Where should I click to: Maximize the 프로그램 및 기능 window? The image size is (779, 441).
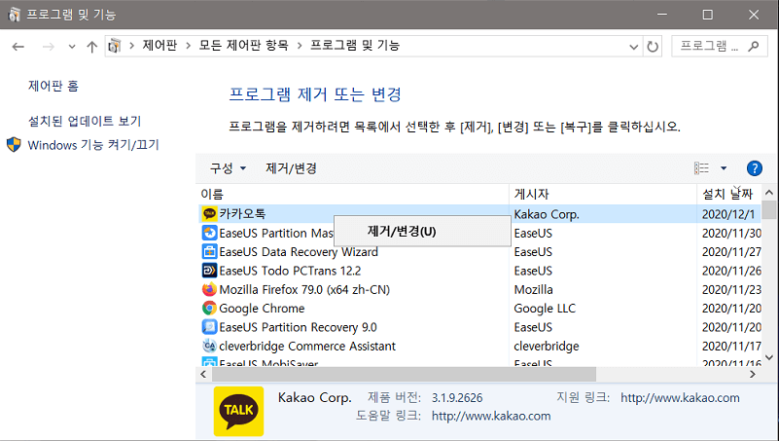[x=707, y=15]
